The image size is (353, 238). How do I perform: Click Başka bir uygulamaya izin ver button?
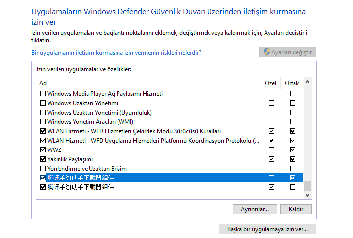click(x=267, y=229)
